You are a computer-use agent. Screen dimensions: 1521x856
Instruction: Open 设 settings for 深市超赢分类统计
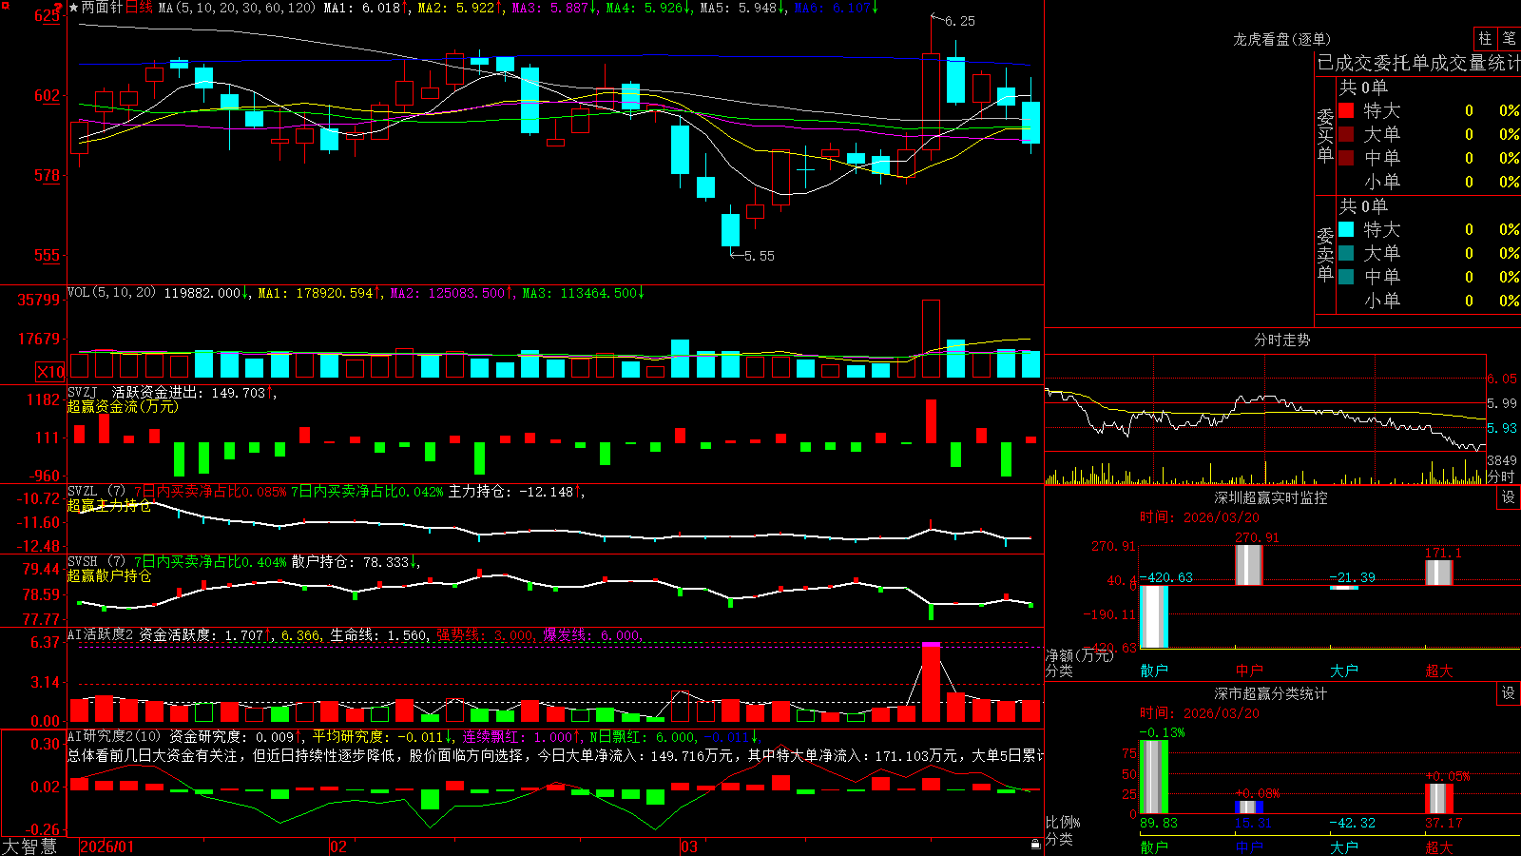1509,693
